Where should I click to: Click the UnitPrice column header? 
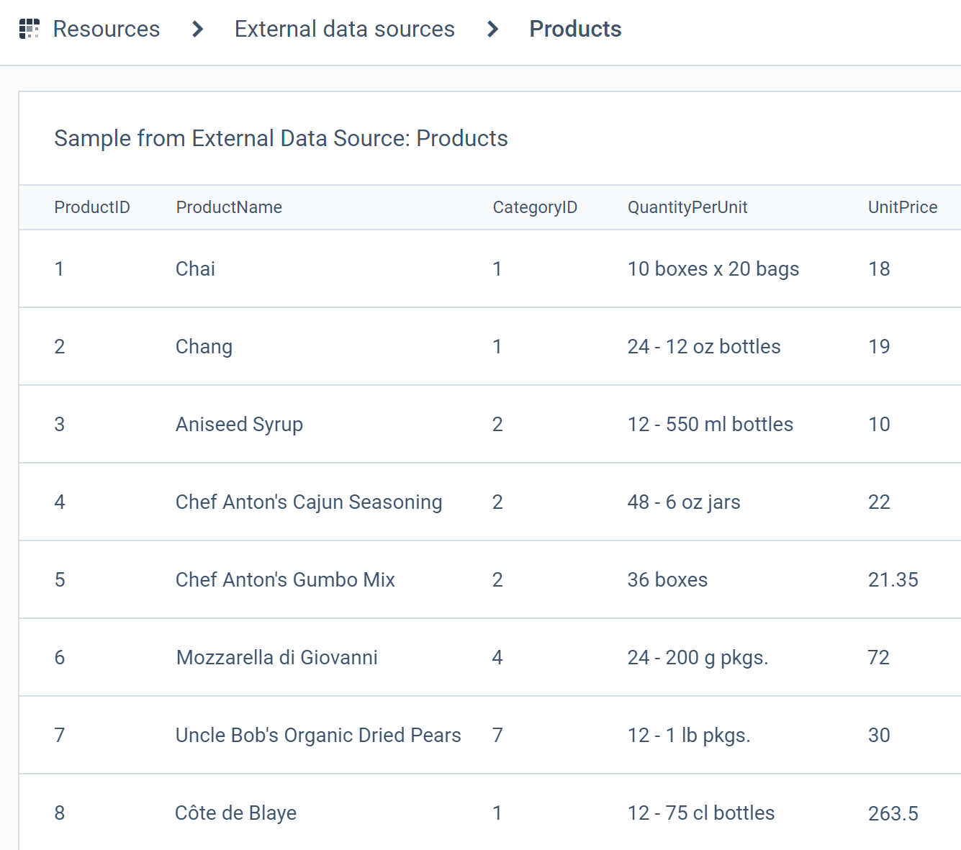(903, 207)
